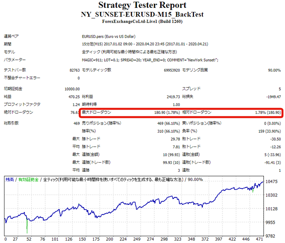
Task: Click the maximal drawdown value 180.90 (1.78%)
Action: coord(167,113)
